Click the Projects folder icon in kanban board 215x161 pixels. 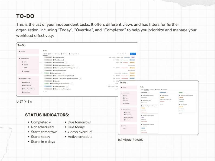124,98
